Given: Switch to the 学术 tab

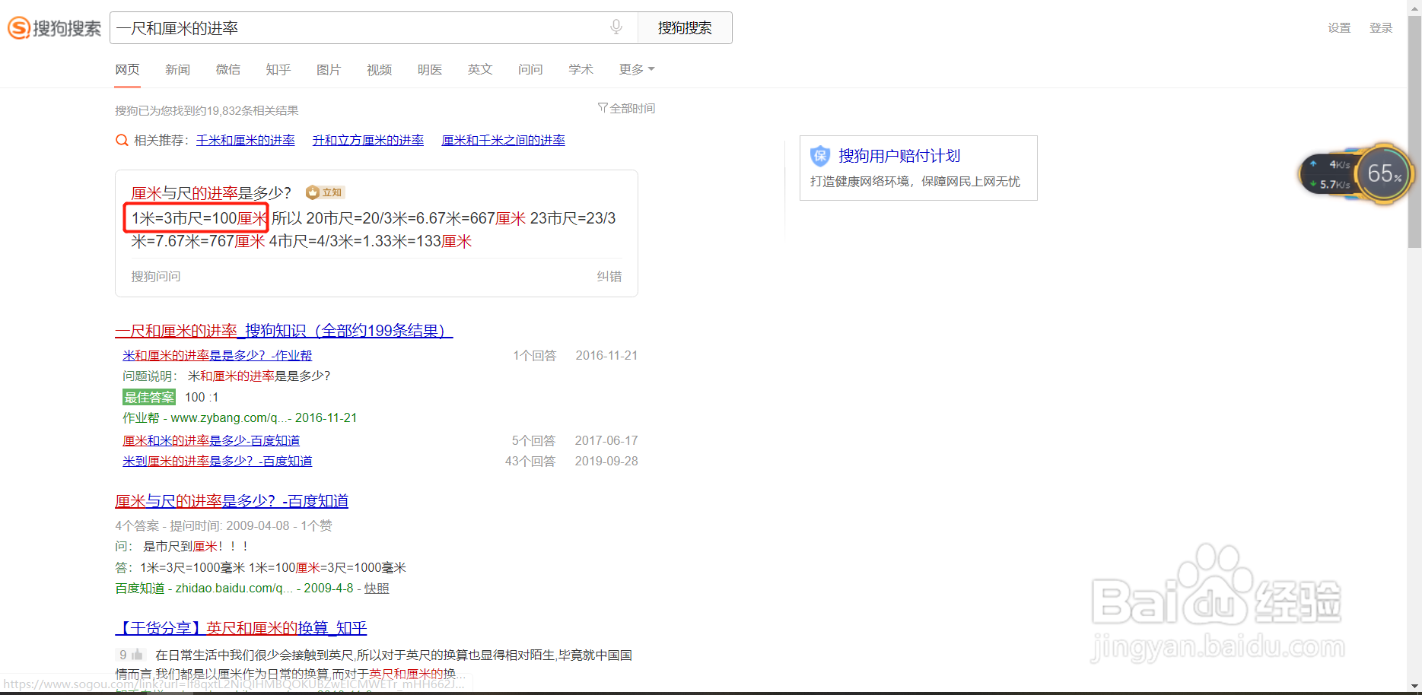Looking at the screenshot, I should click(x=581, y=69).
